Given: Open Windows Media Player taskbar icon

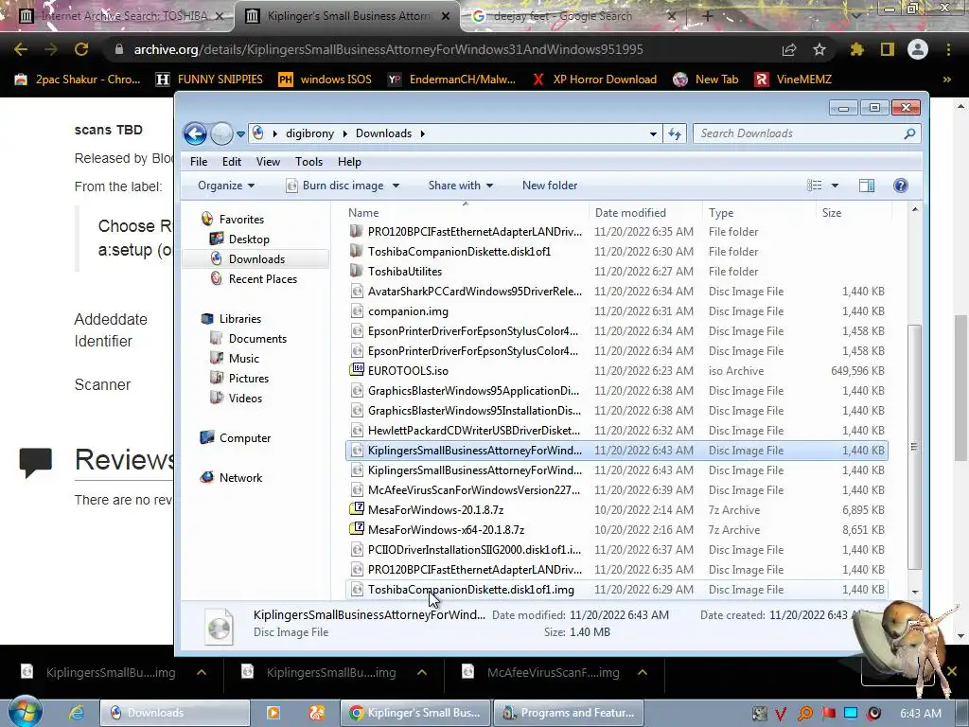Looking at the screenshot, I should pyautogui.click(x=273, y=713).
